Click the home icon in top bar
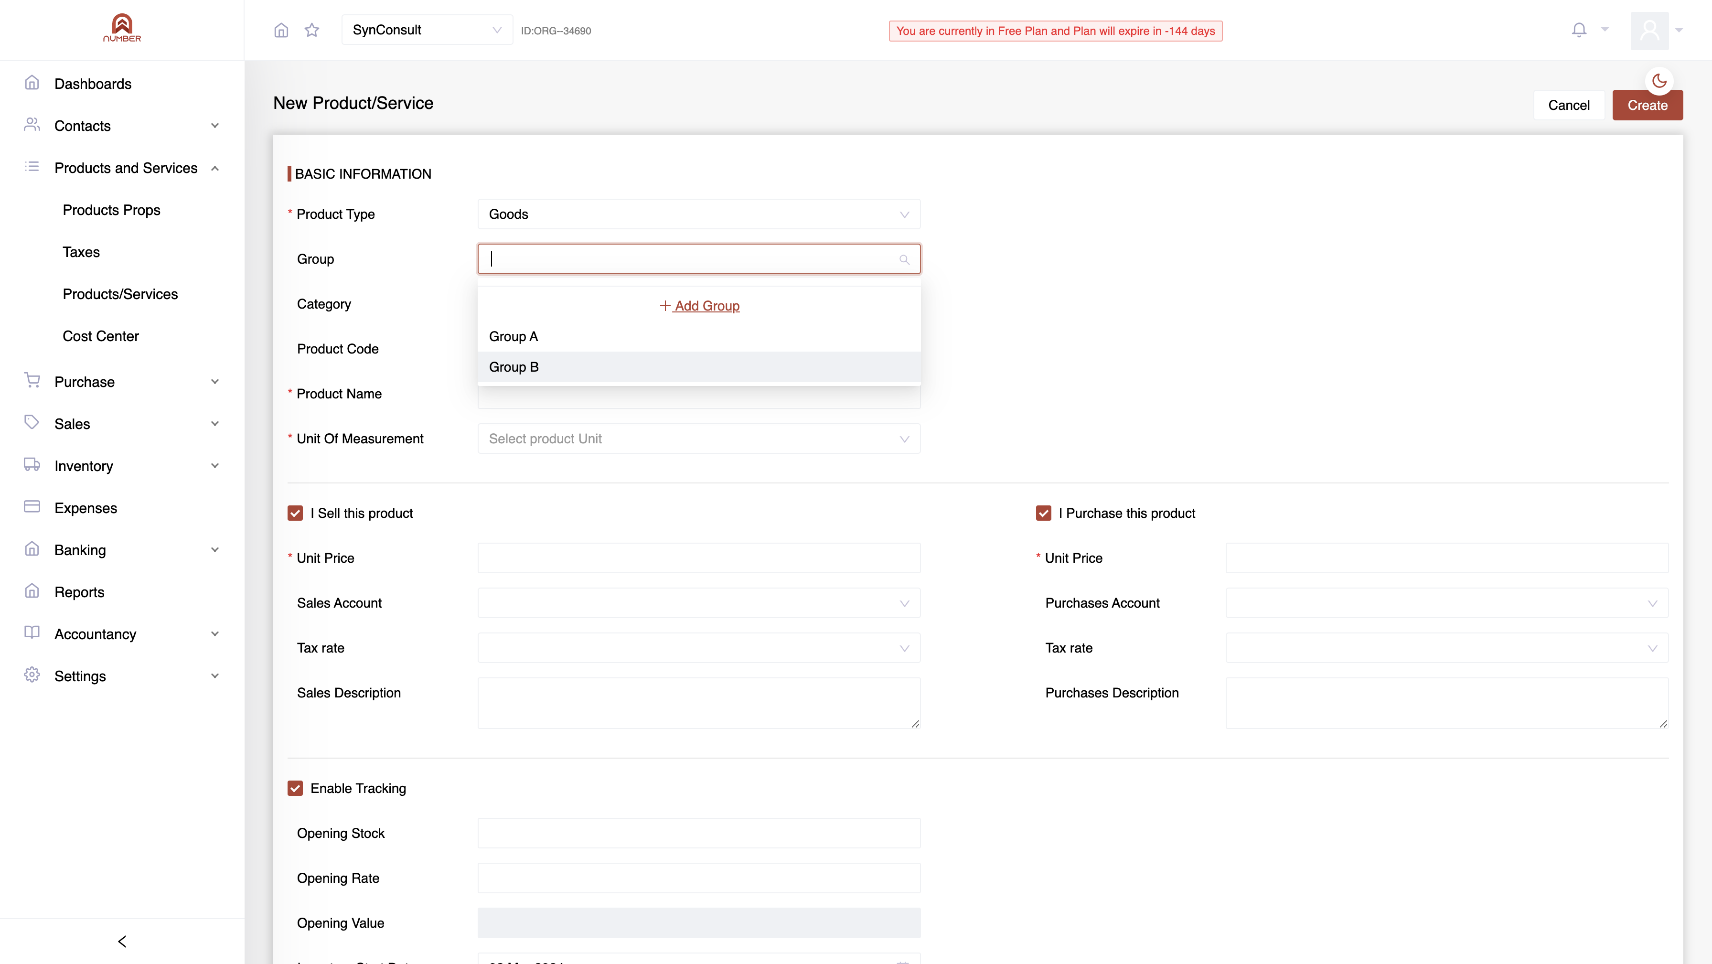Screen dimensions: 1712x964 point(281,30)
